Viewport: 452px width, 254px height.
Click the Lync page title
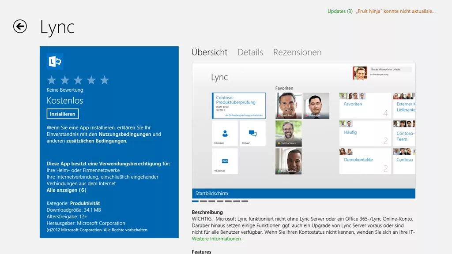pyautogui.click(x=57, y=27)
